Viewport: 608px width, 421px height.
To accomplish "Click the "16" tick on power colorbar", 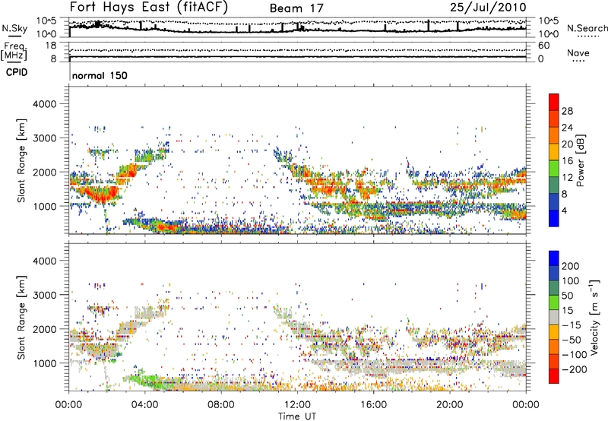I will [567, 161].
